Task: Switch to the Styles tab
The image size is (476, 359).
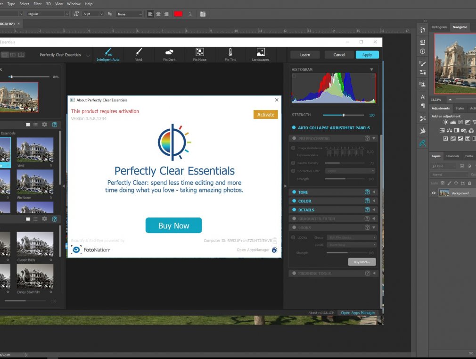Action: coord(460,108)
